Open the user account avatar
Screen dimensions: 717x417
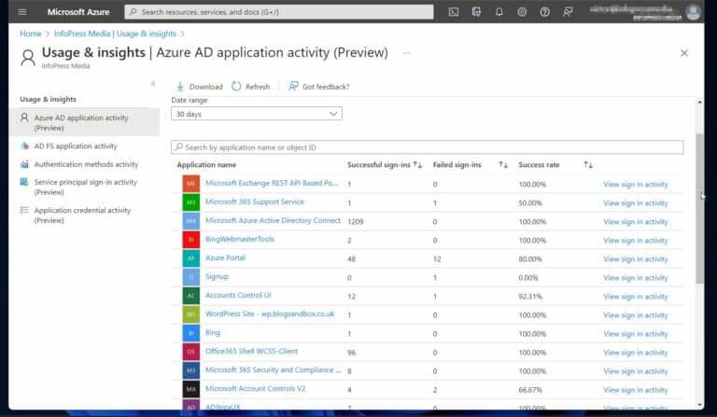pyautogui.click(x=694, y=12)
